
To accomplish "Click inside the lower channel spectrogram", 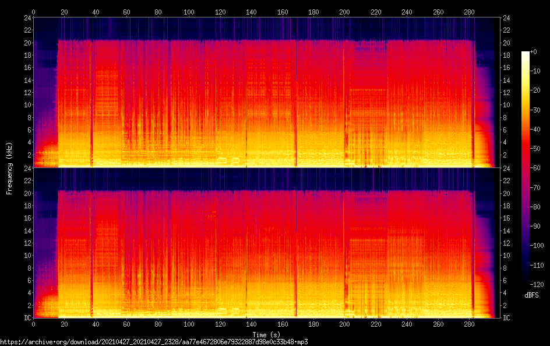I will click(267, 243).
